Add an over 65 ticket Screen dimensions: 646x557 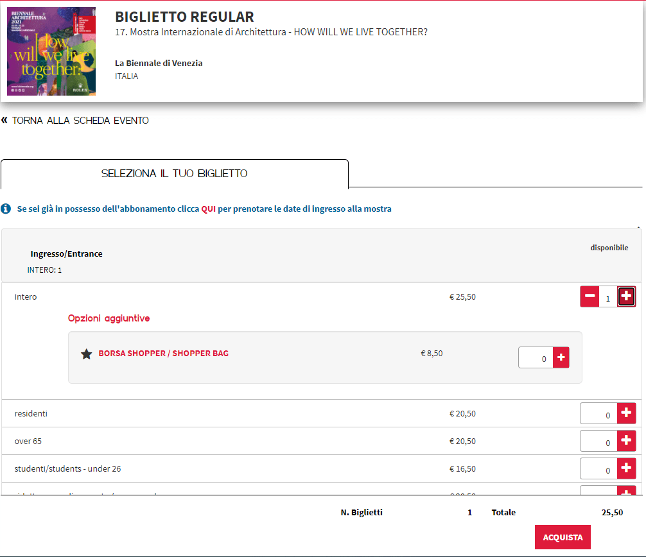point(626,441)
